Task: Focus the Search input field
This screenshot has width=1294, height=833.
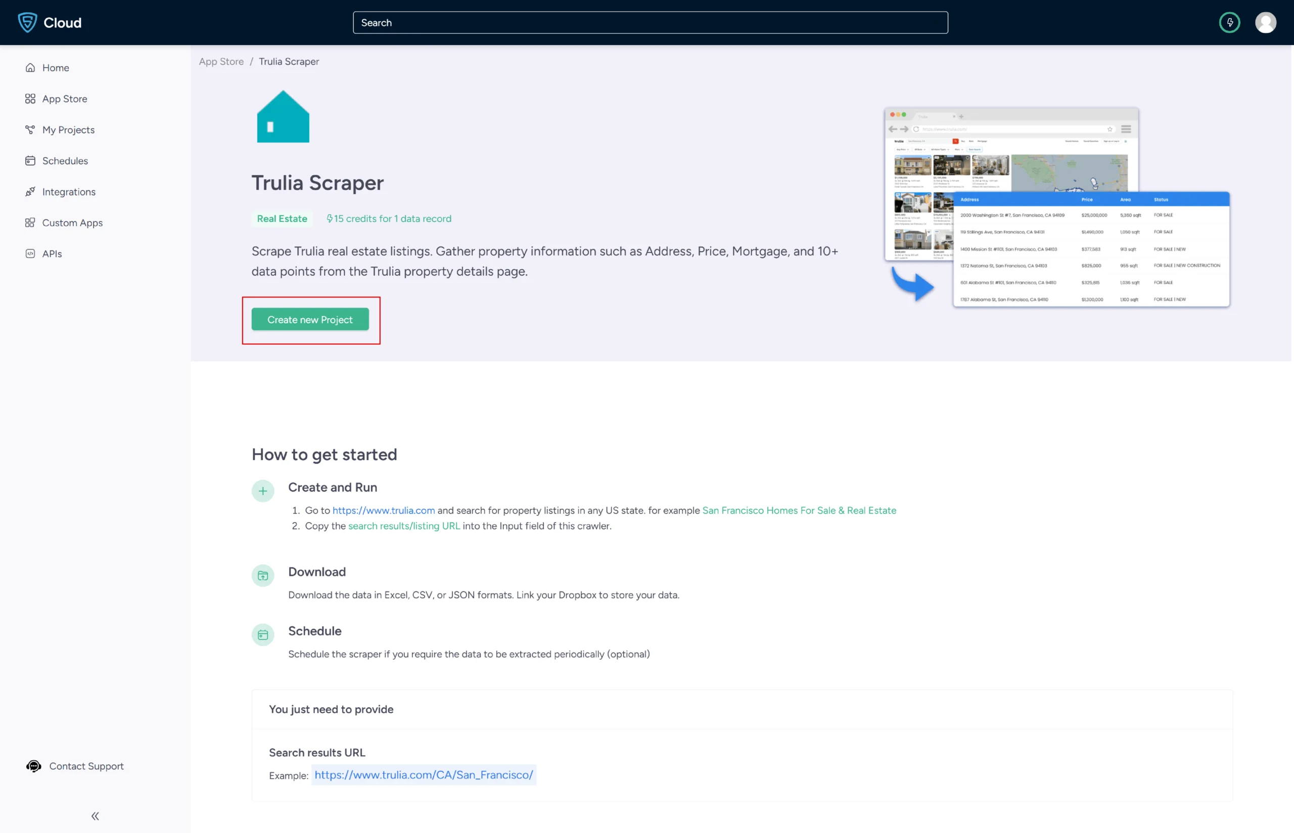Action: tap(651, 22)
